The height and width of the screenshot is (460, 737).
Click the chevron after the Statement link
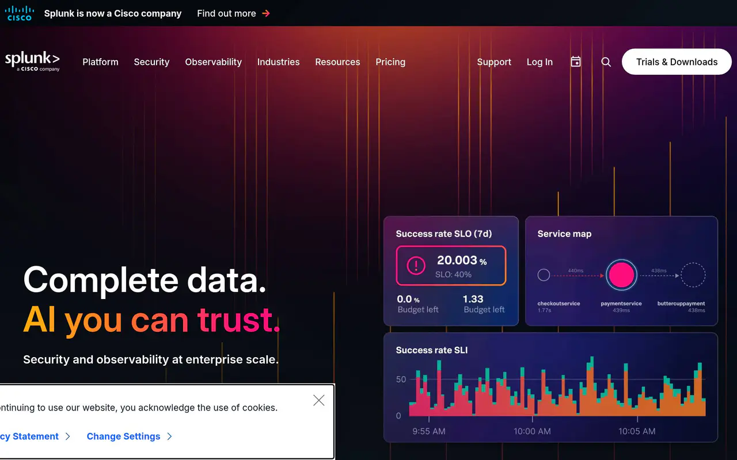click(x=67, y=436)
